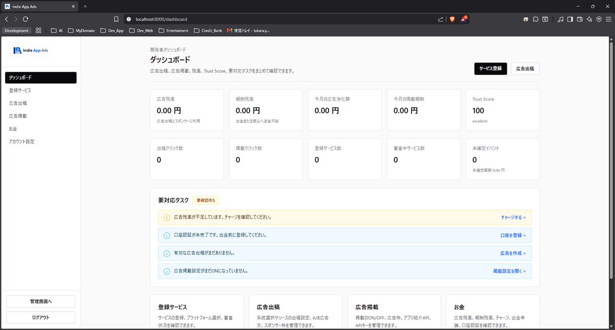615x330 pixels.
Task: Open Brave Shields lion icon
Action: click(453, 19)
